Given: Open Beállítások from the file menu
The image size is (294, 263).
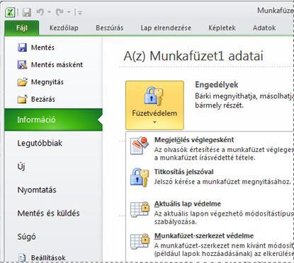Looking at the screenshot, I should 48,258.
